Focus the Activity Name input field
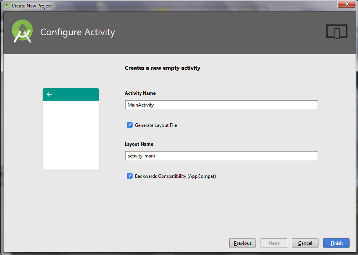This screenshot has width=358, height=255. coord(221,105)
